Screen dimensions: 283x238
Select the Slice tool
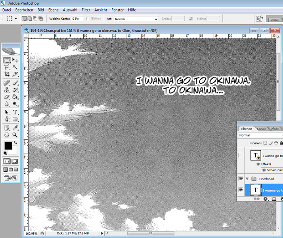(x=15, y=74)
